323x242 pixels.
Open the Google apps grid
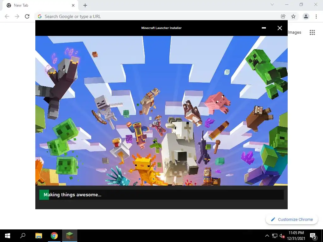[x=312, y=32]
